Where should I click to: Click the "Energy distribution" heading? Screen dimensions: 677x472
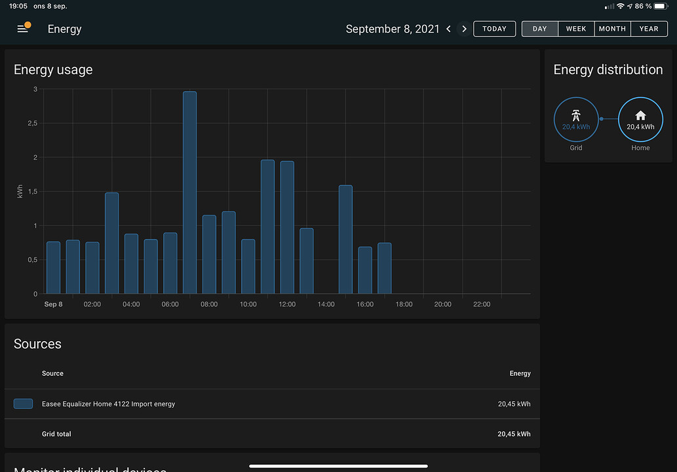tap(608, 70)
